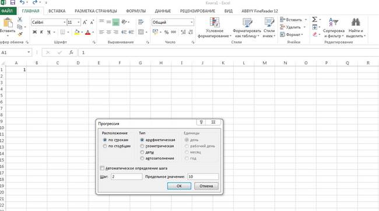Expand the Формат cells dropdown

tap(302, 35)
